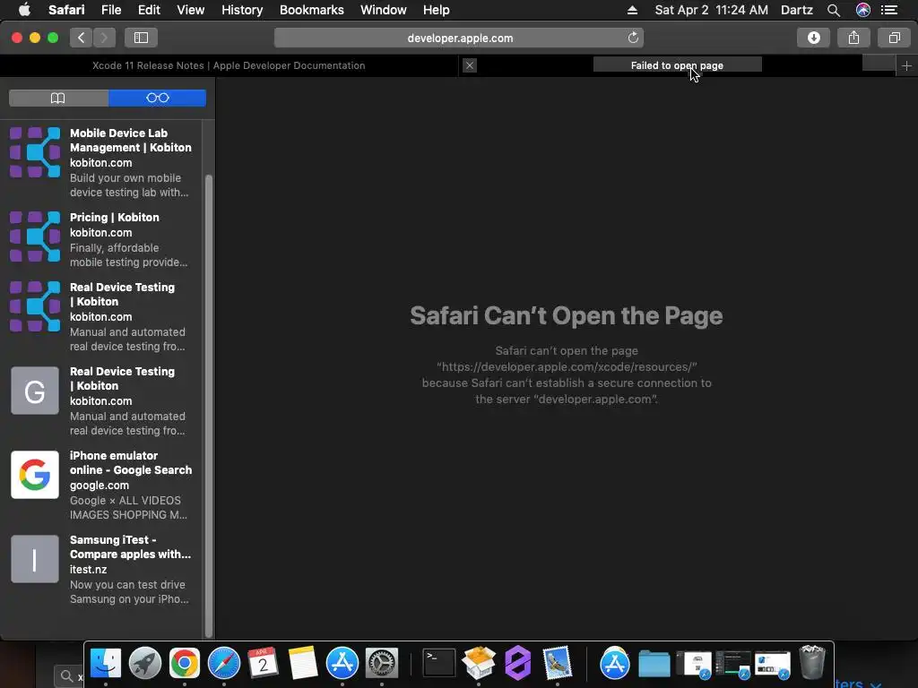Open Launchpad rocket icon in Dock

[x=145, y=663]
